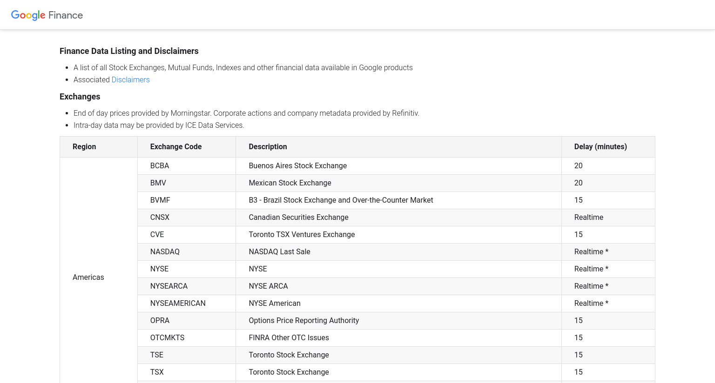Click Options Price Reporting Authority description
715x383 pixels.
(304, 320)
